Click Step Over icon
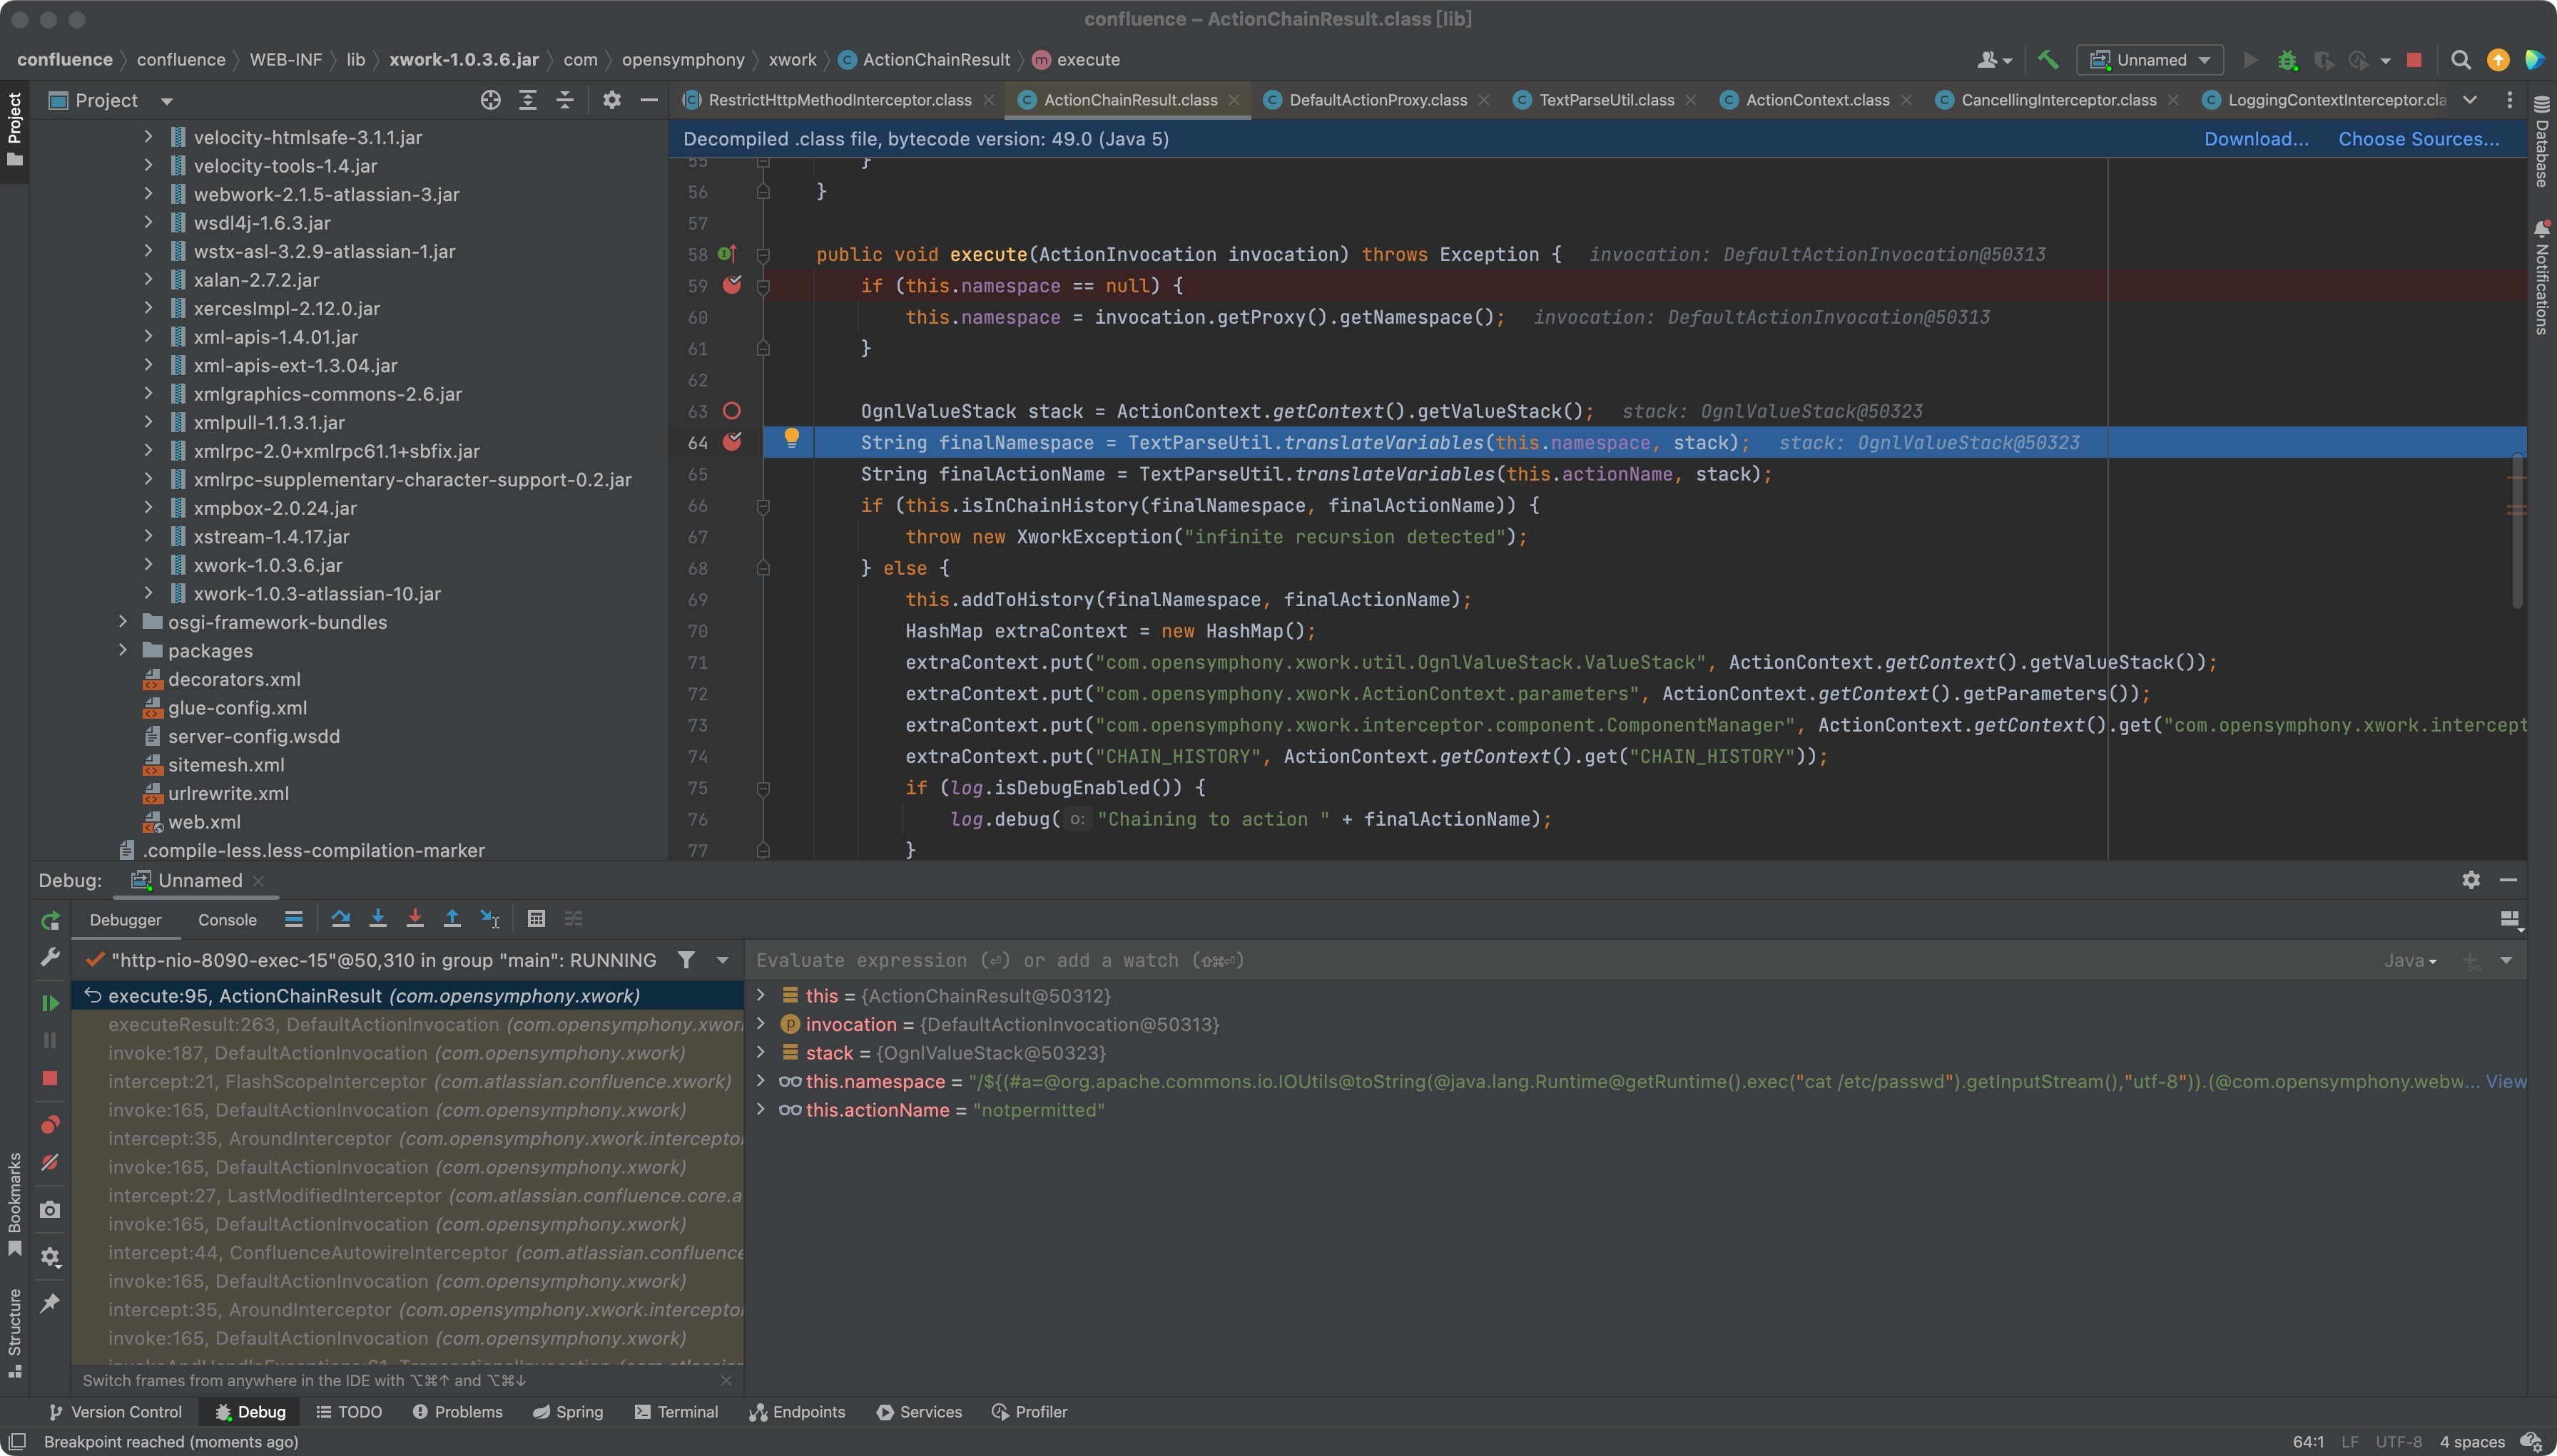This screenshot has height=1456, width=2557. coord(340,918)
